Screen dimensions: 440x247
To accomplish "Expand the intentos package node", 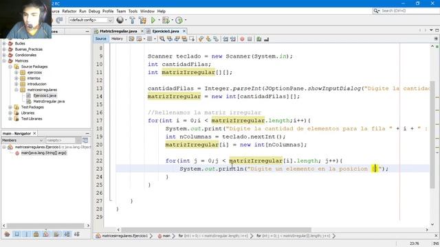I will (16, 78).
